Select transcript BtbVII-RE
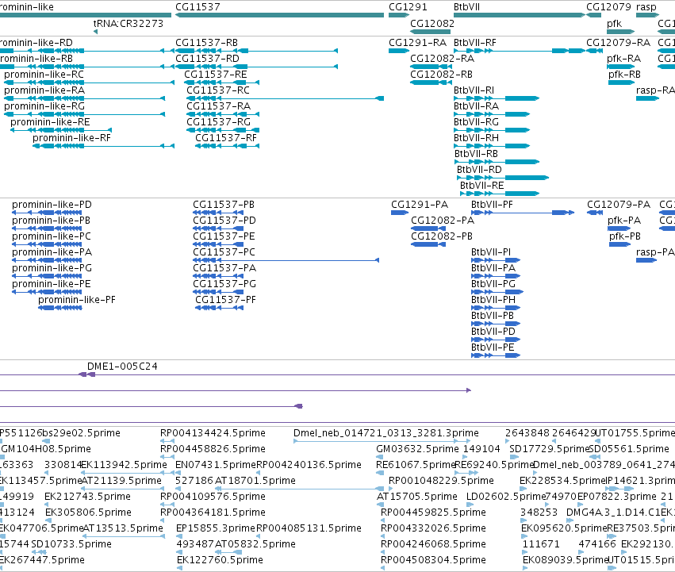The image size is (675, 572). pyautogui.click(x=481, y=186)
